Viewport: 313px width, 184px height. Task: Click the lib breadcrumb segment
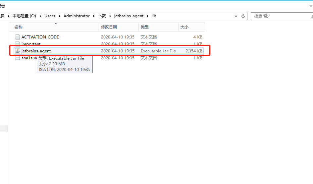154,16
